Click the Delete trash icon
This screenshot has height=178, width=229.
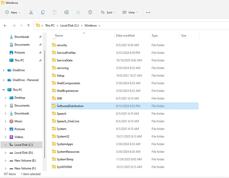coord(90,12)
